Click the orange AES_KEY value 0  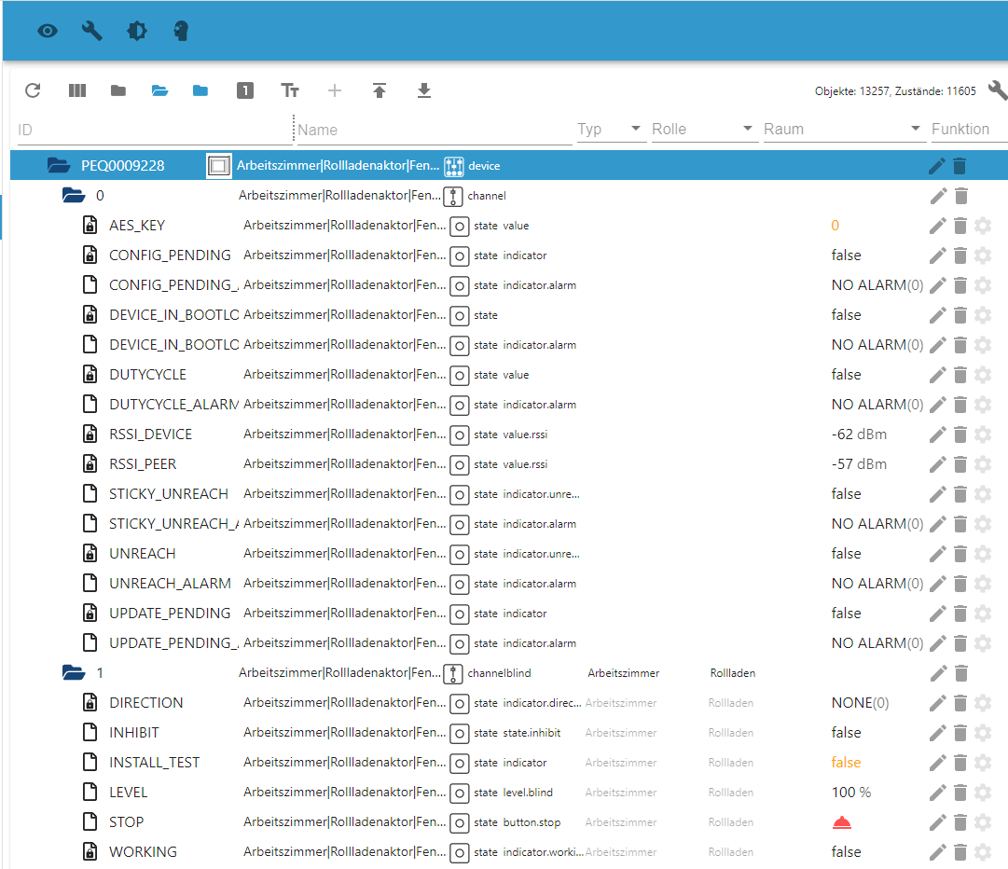[835, 226]
